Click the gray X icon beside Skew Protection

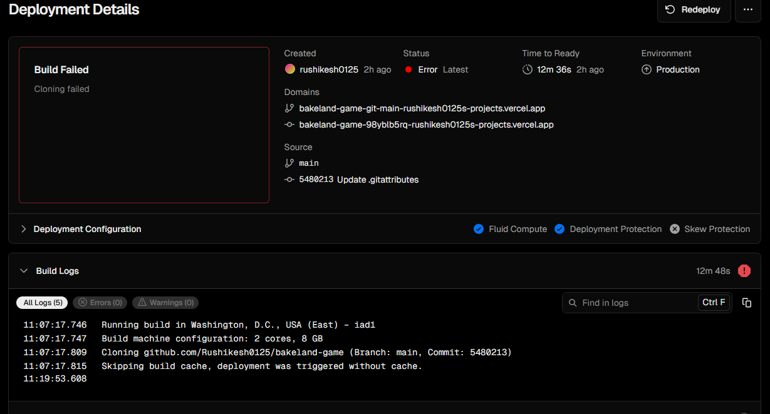click(x=675, y=229)
